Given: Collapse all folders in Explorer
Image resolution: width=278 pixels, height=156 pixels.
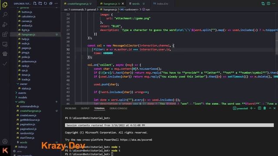Looking at the screenshot, I should tap(51, 3).
